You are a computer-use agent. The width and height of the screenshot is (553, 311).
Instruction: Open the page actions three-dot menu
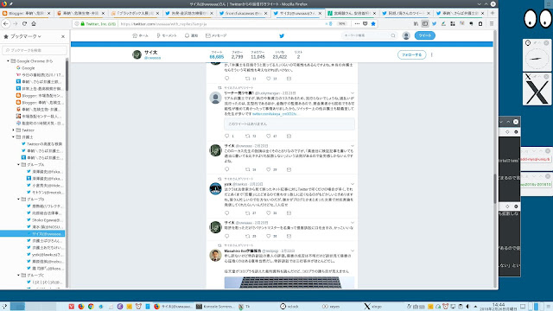357,23
